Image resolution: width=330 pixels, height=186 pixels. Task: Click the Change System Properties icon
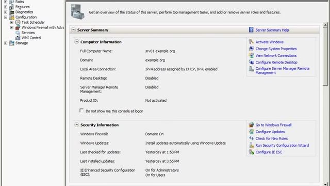pyautogui.click(x=251, y=49)
